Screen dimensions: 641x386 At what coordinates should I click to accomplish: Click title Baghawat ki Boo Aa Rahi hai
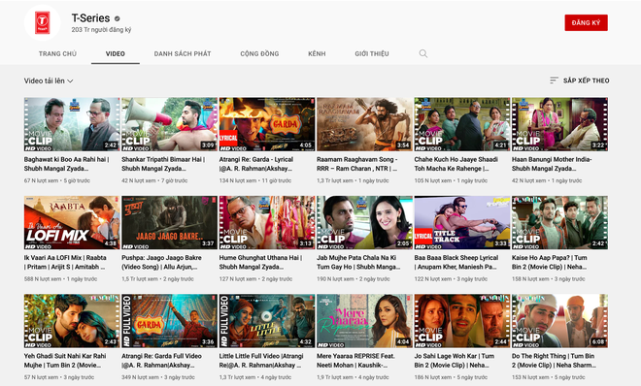(66, 164)
